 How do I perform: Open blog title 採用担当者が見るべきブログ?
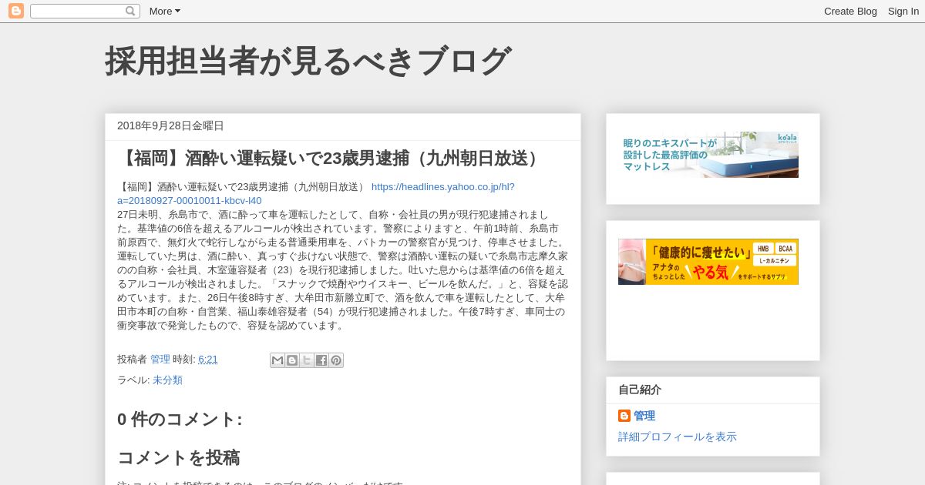pyautogui.click(x=308, y=61)
